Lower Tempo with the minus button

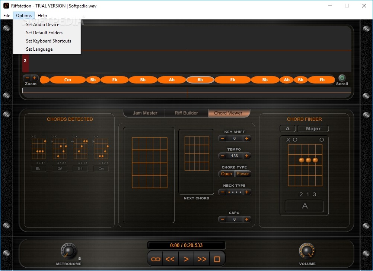coord(222,156)
